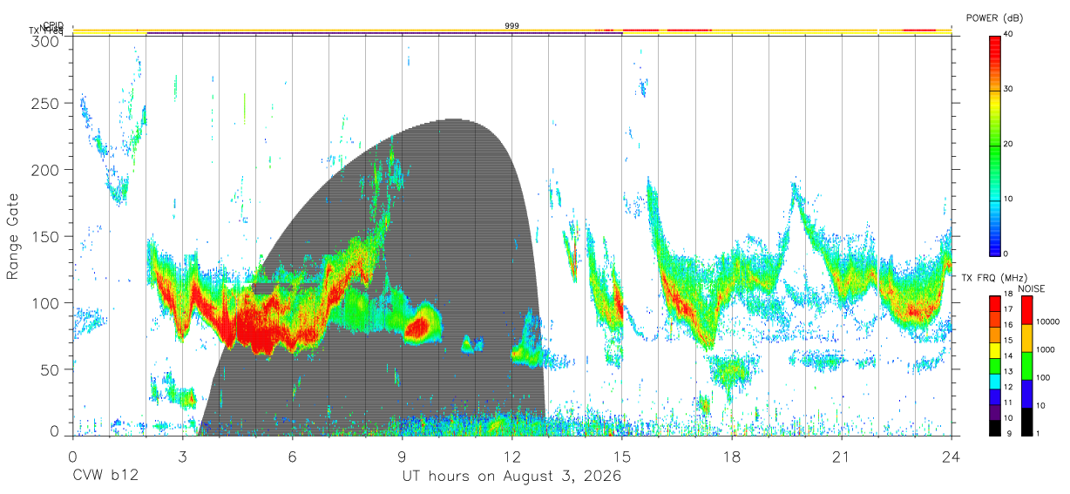Click the 24 tick on UT hours axis
The height and width of the screenshot is (494, 1070).
pyautogui.click(x=951, y=457)
